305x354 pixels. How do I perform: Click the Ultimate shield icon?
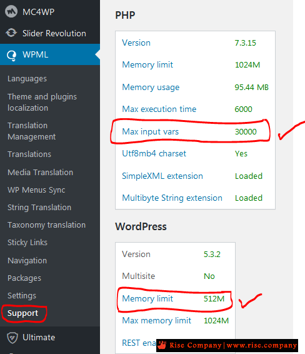pos(12,338)
